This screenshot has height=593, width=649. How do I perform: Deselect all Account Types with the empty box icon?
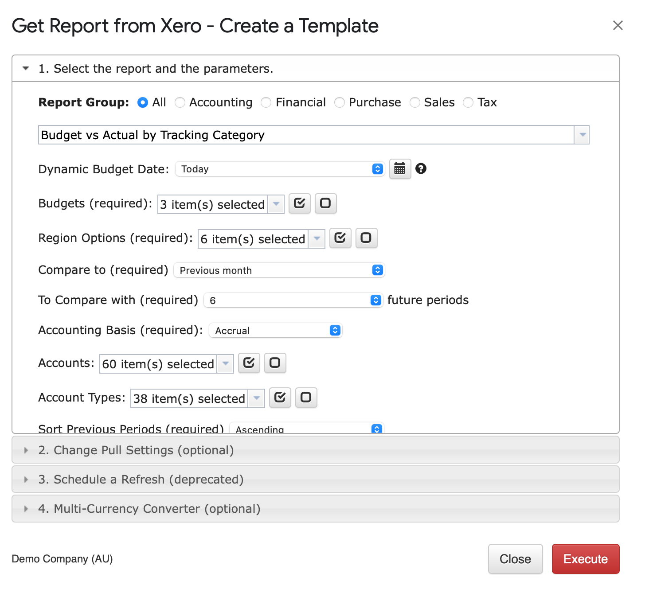pos(306,398)
